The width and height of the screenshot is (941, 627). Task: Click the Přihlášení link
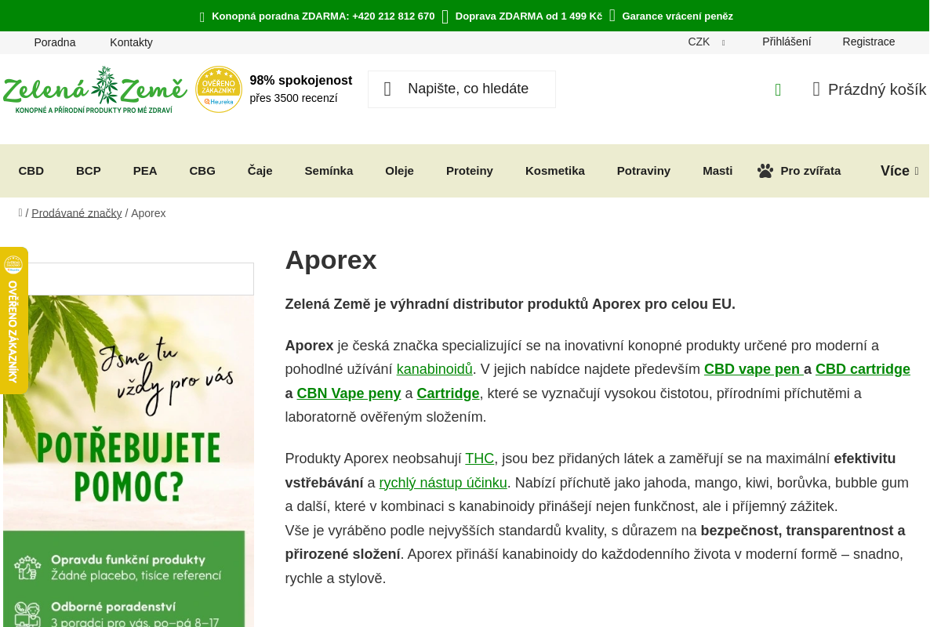[x=787, y=42]
